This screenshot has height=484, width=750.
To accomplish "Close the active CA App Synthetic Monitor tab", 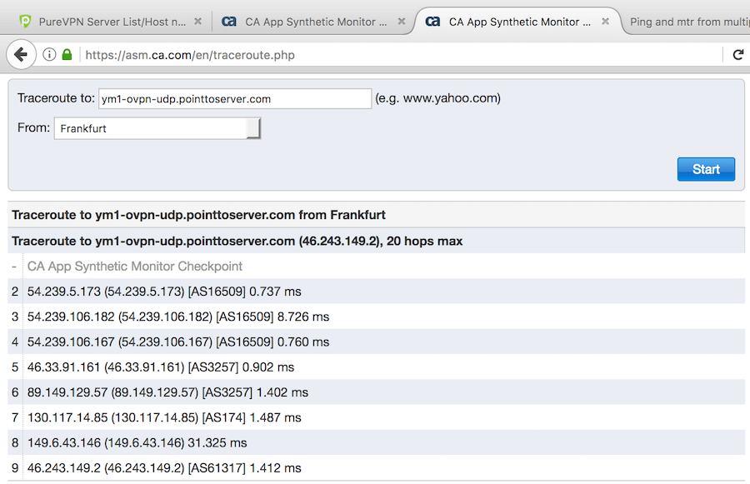I will [x=605, y=22].
